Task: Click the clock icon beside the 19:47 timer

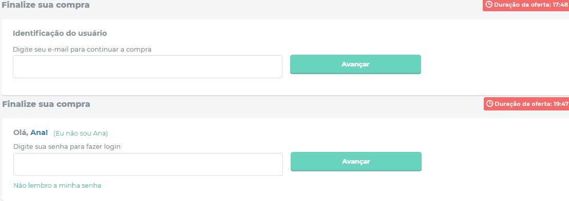Action: (x=490, y=104)
